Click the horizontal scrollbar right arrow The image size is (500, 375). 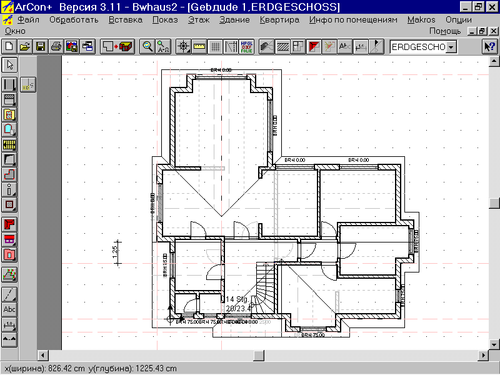point(483,356)
